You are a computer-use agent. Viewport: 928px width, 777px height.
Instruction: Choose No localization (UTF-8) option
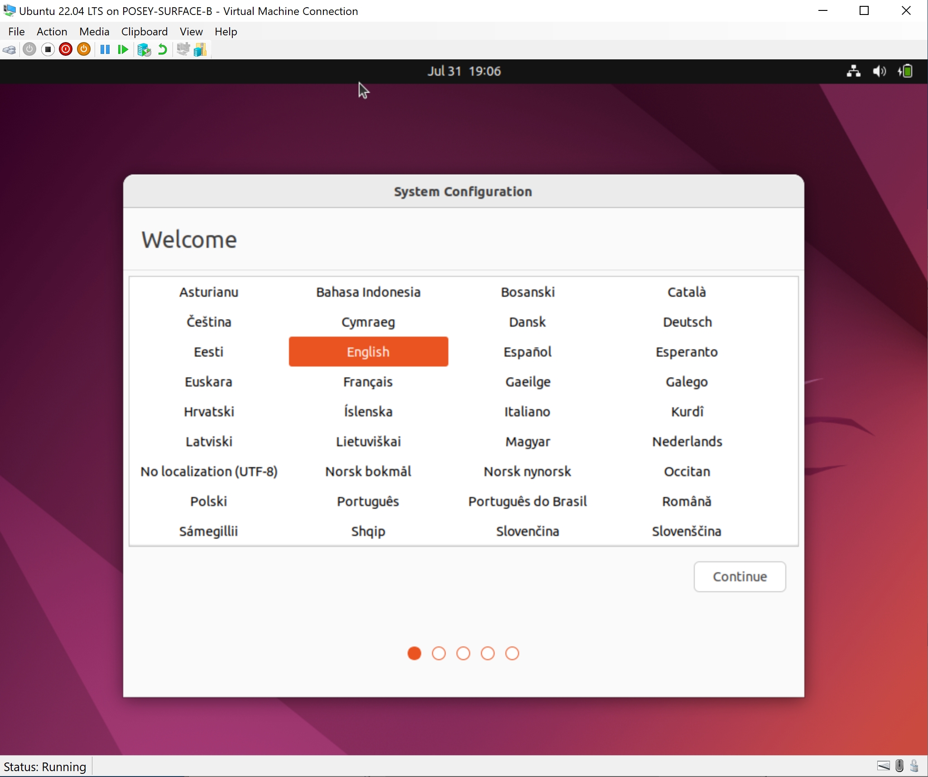pos(208,471)
